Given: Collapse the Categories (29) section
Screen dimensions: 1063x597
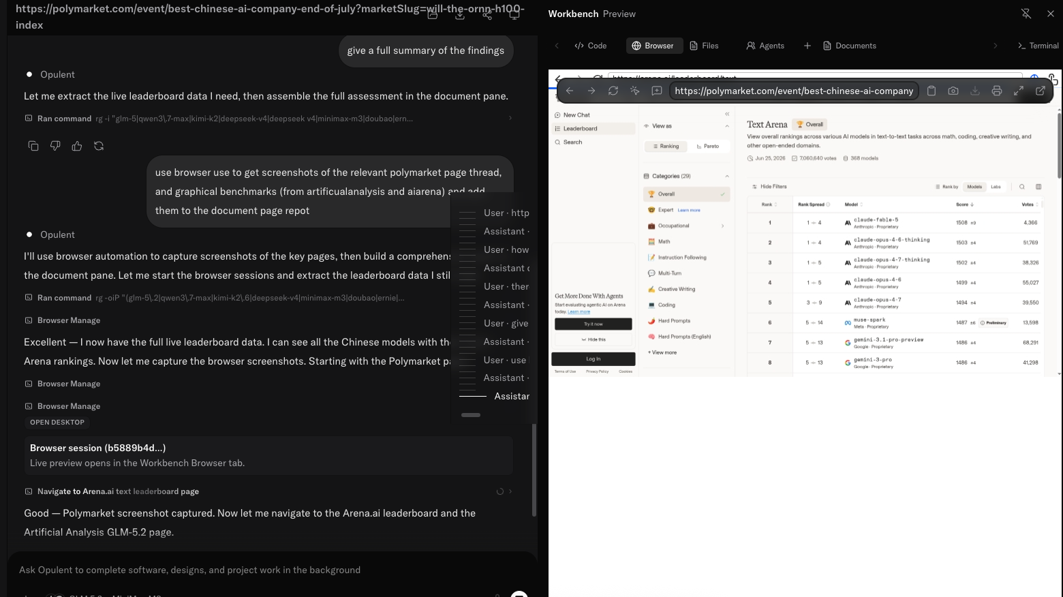Looking at the screenshot, I should (x=727, y=176).
